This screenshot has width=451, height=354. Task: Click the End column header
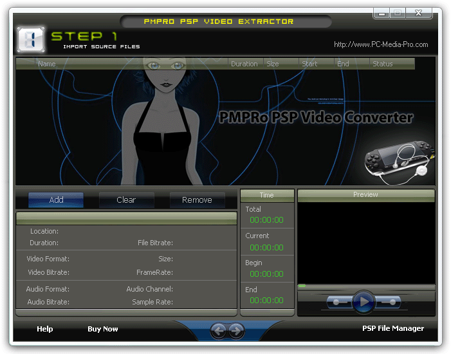(352, 64)
